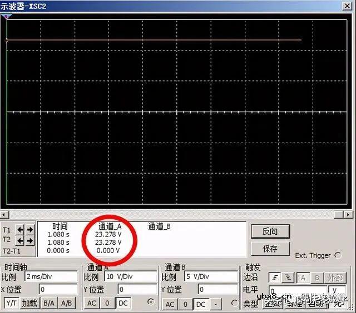Move cursor T1 left with arrow
Screen dimensions: 356x313
click(x=20, y=230)
